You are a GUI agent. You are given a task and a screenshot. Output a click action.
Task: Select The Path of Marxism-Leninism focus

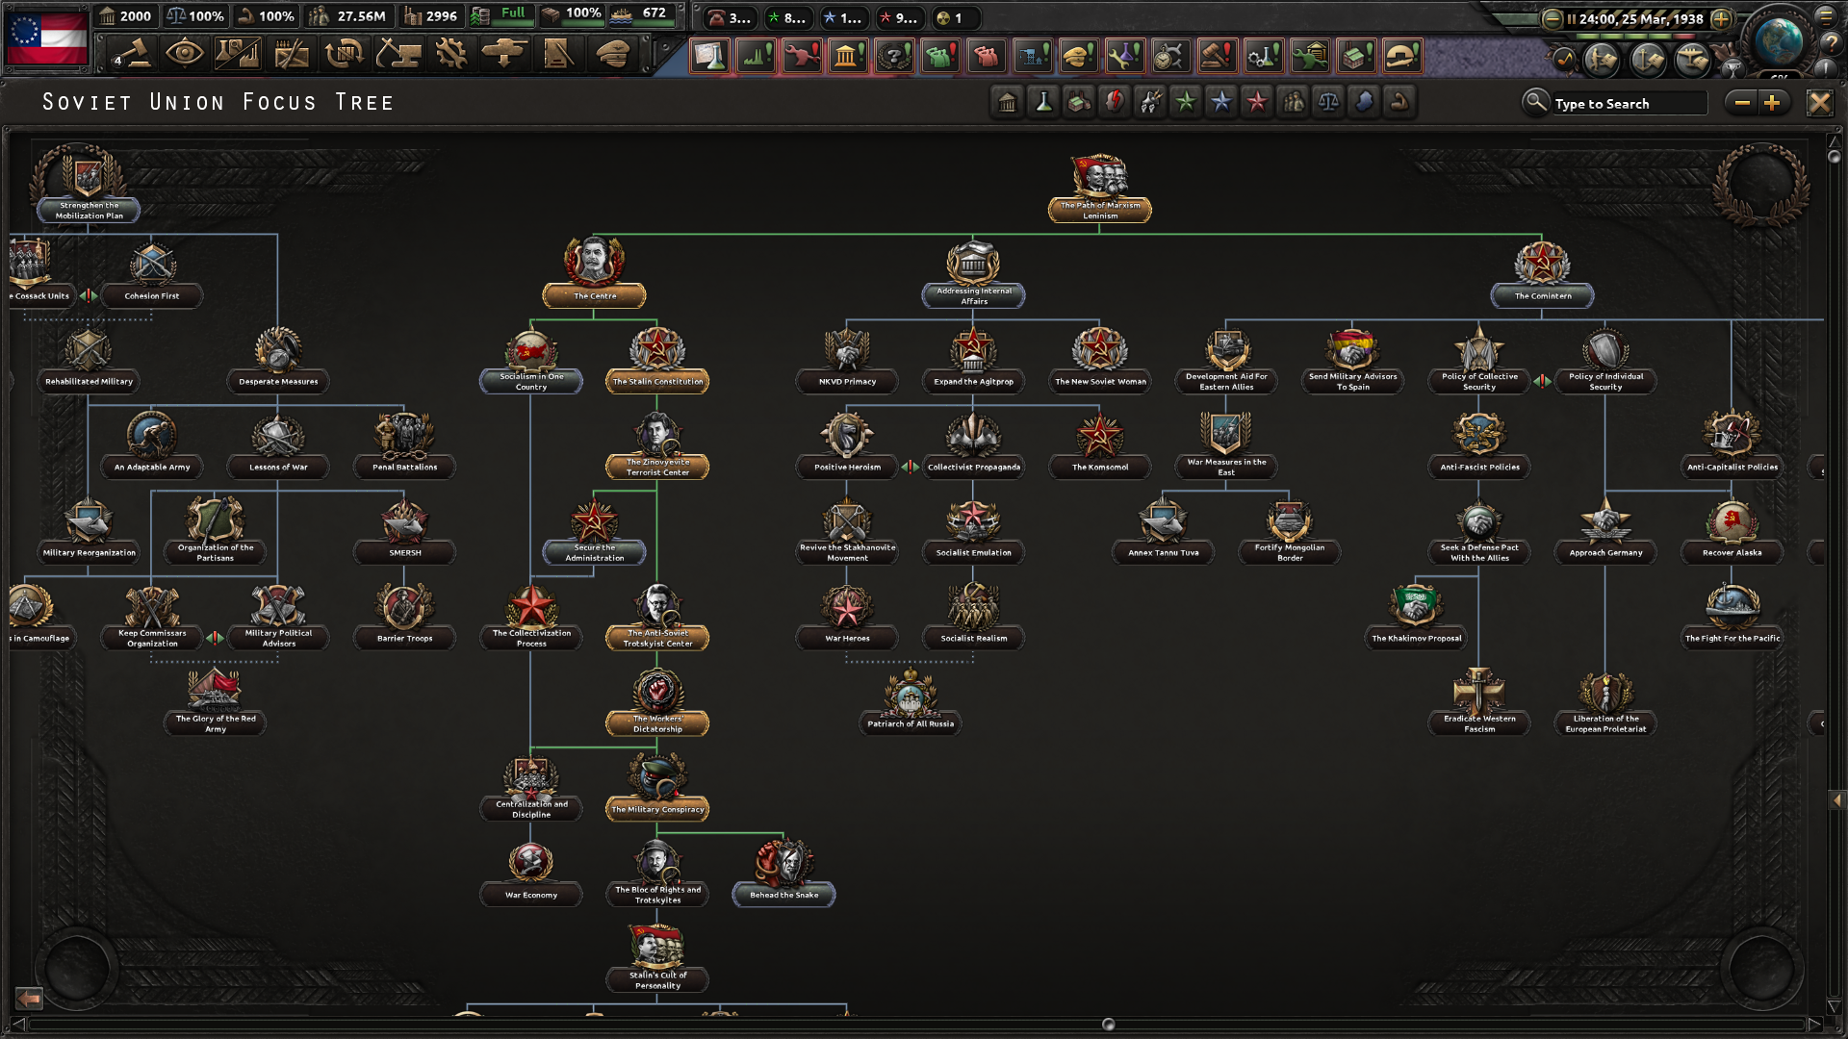1099,188
